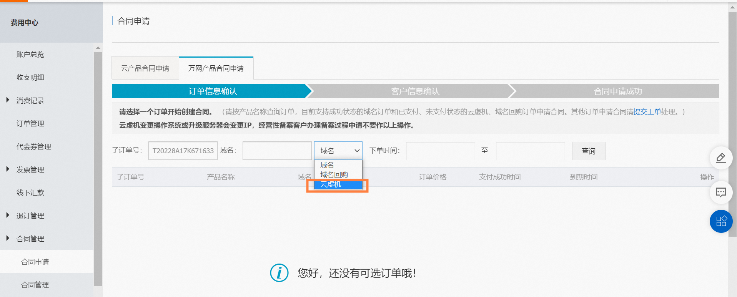Image resolution: width=737 pixels, height=297 pixels.
Task: Click the info icon beside empty order message
Action: click(279, 273)
